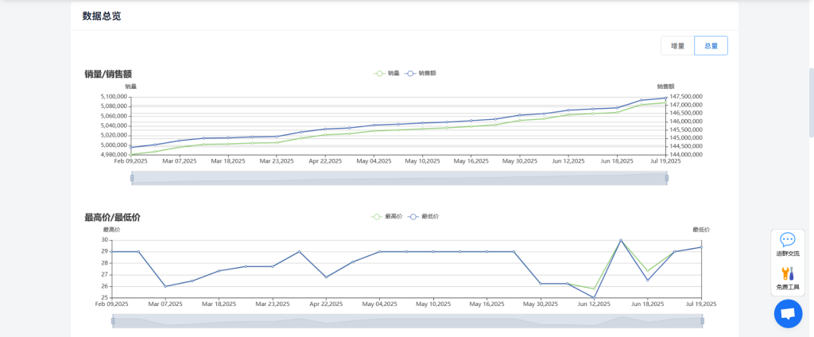Click the page vertical scrollbar thumb
The height and width of the screenshot is (337, 814).
[810, 103]
